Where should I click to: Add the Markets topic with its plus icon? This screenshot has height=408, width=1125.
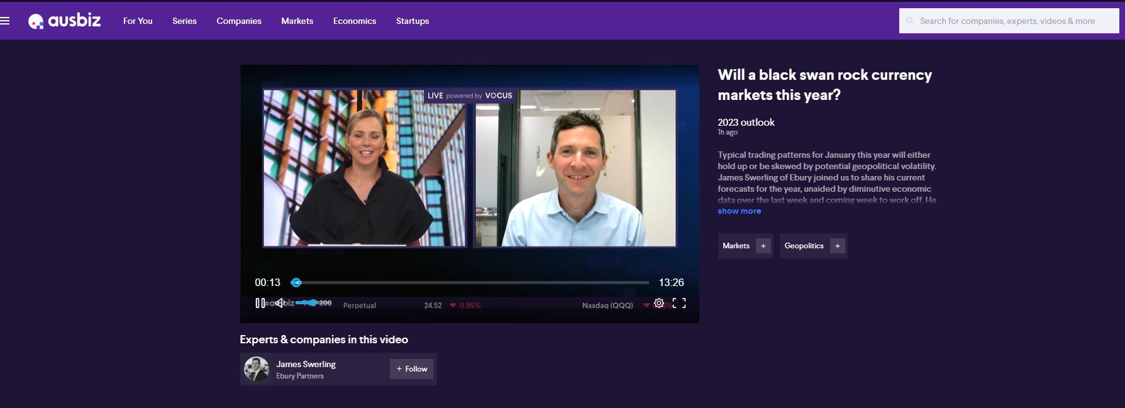[763, 246]
